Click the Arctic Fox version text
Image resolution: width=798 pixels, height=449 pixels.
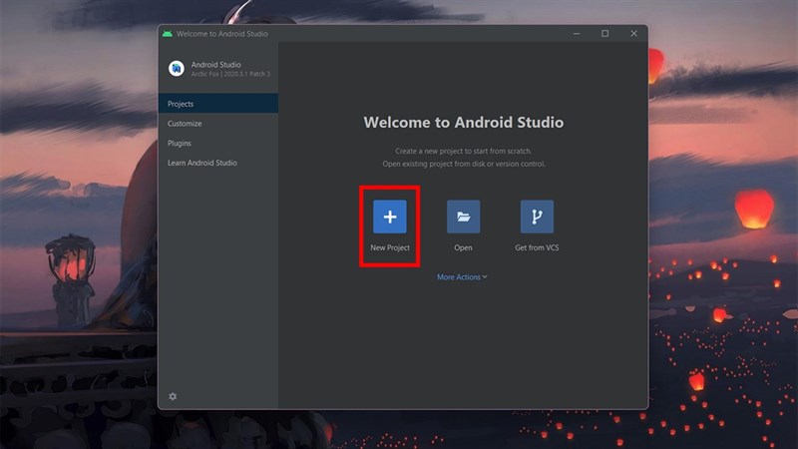tap(230, 74)
